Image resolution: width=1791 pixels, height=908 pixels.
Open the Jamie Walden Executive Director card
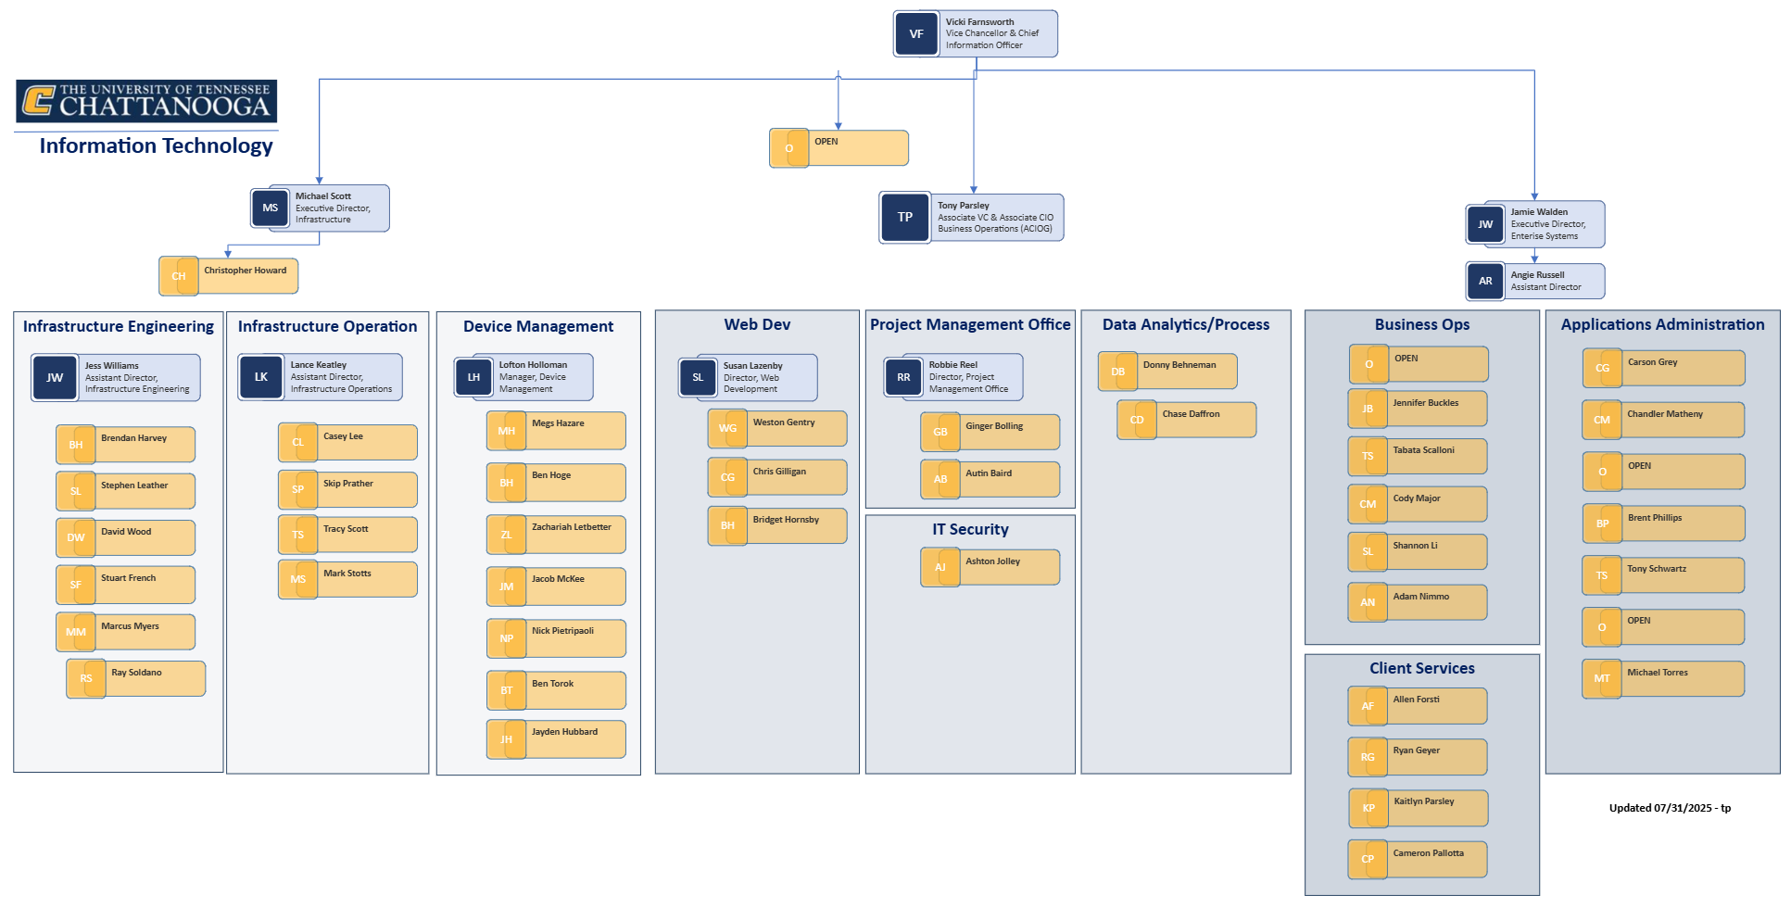coord(1535,224)
